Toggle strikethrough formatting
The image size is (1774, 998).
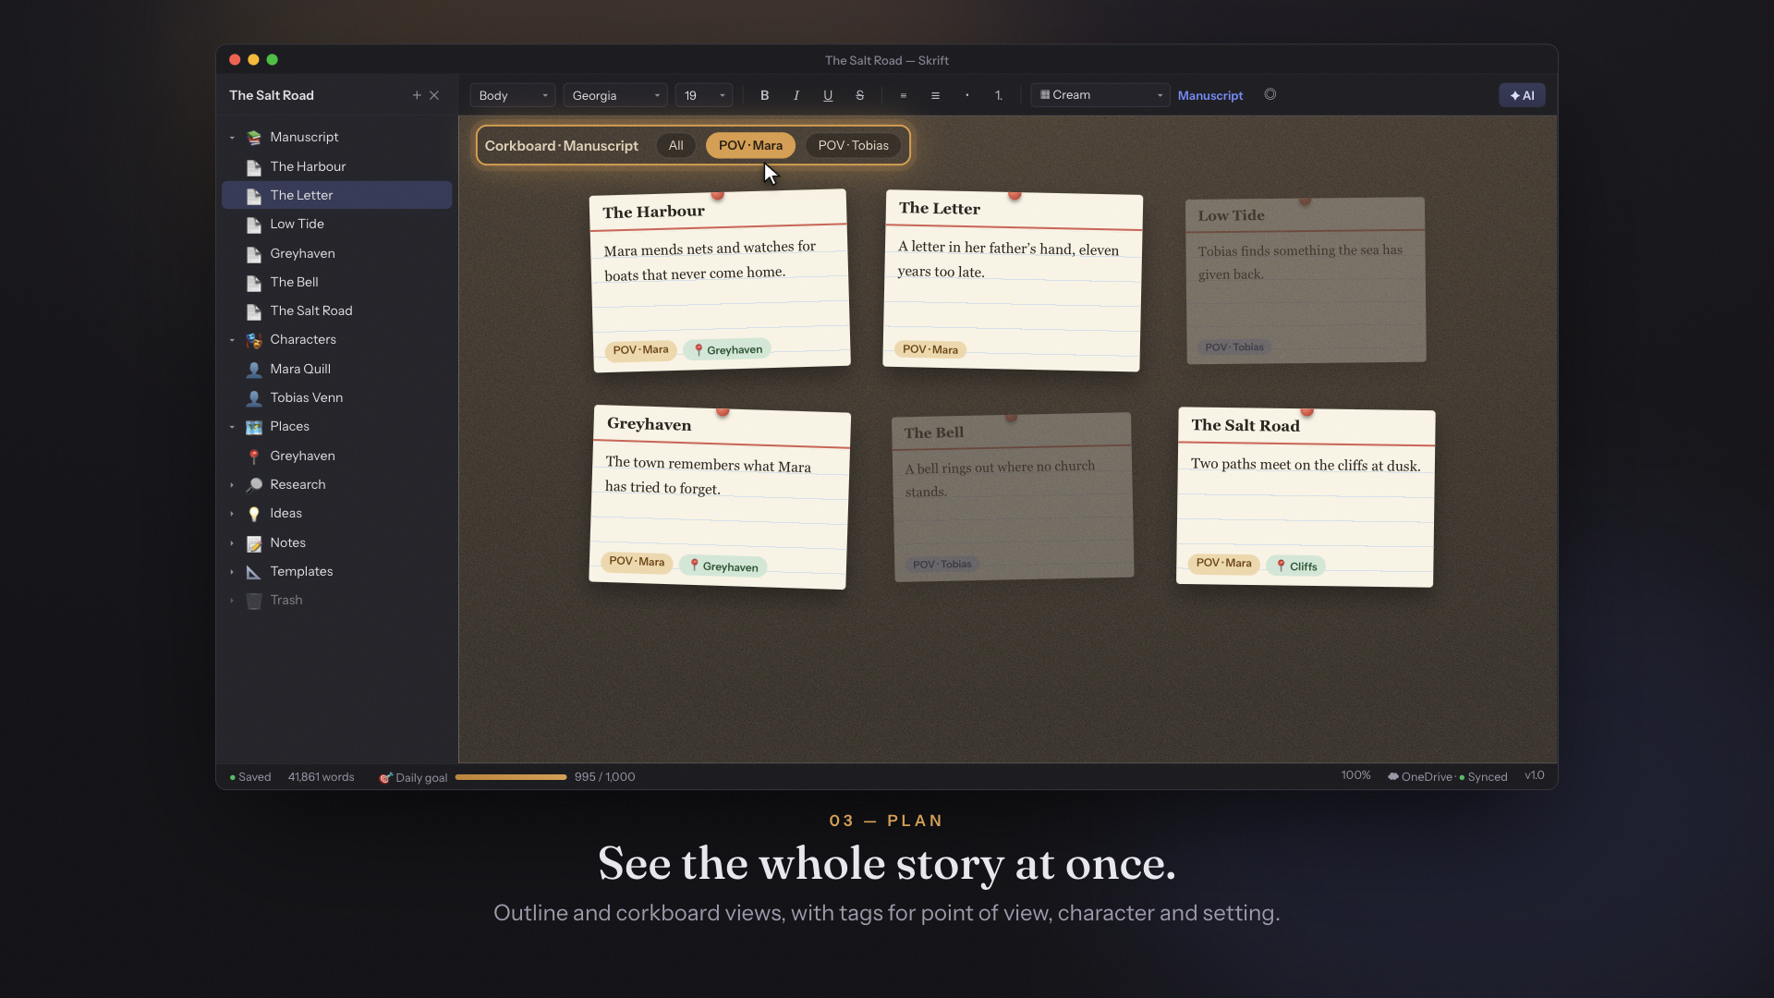click(x=859, y=95)
